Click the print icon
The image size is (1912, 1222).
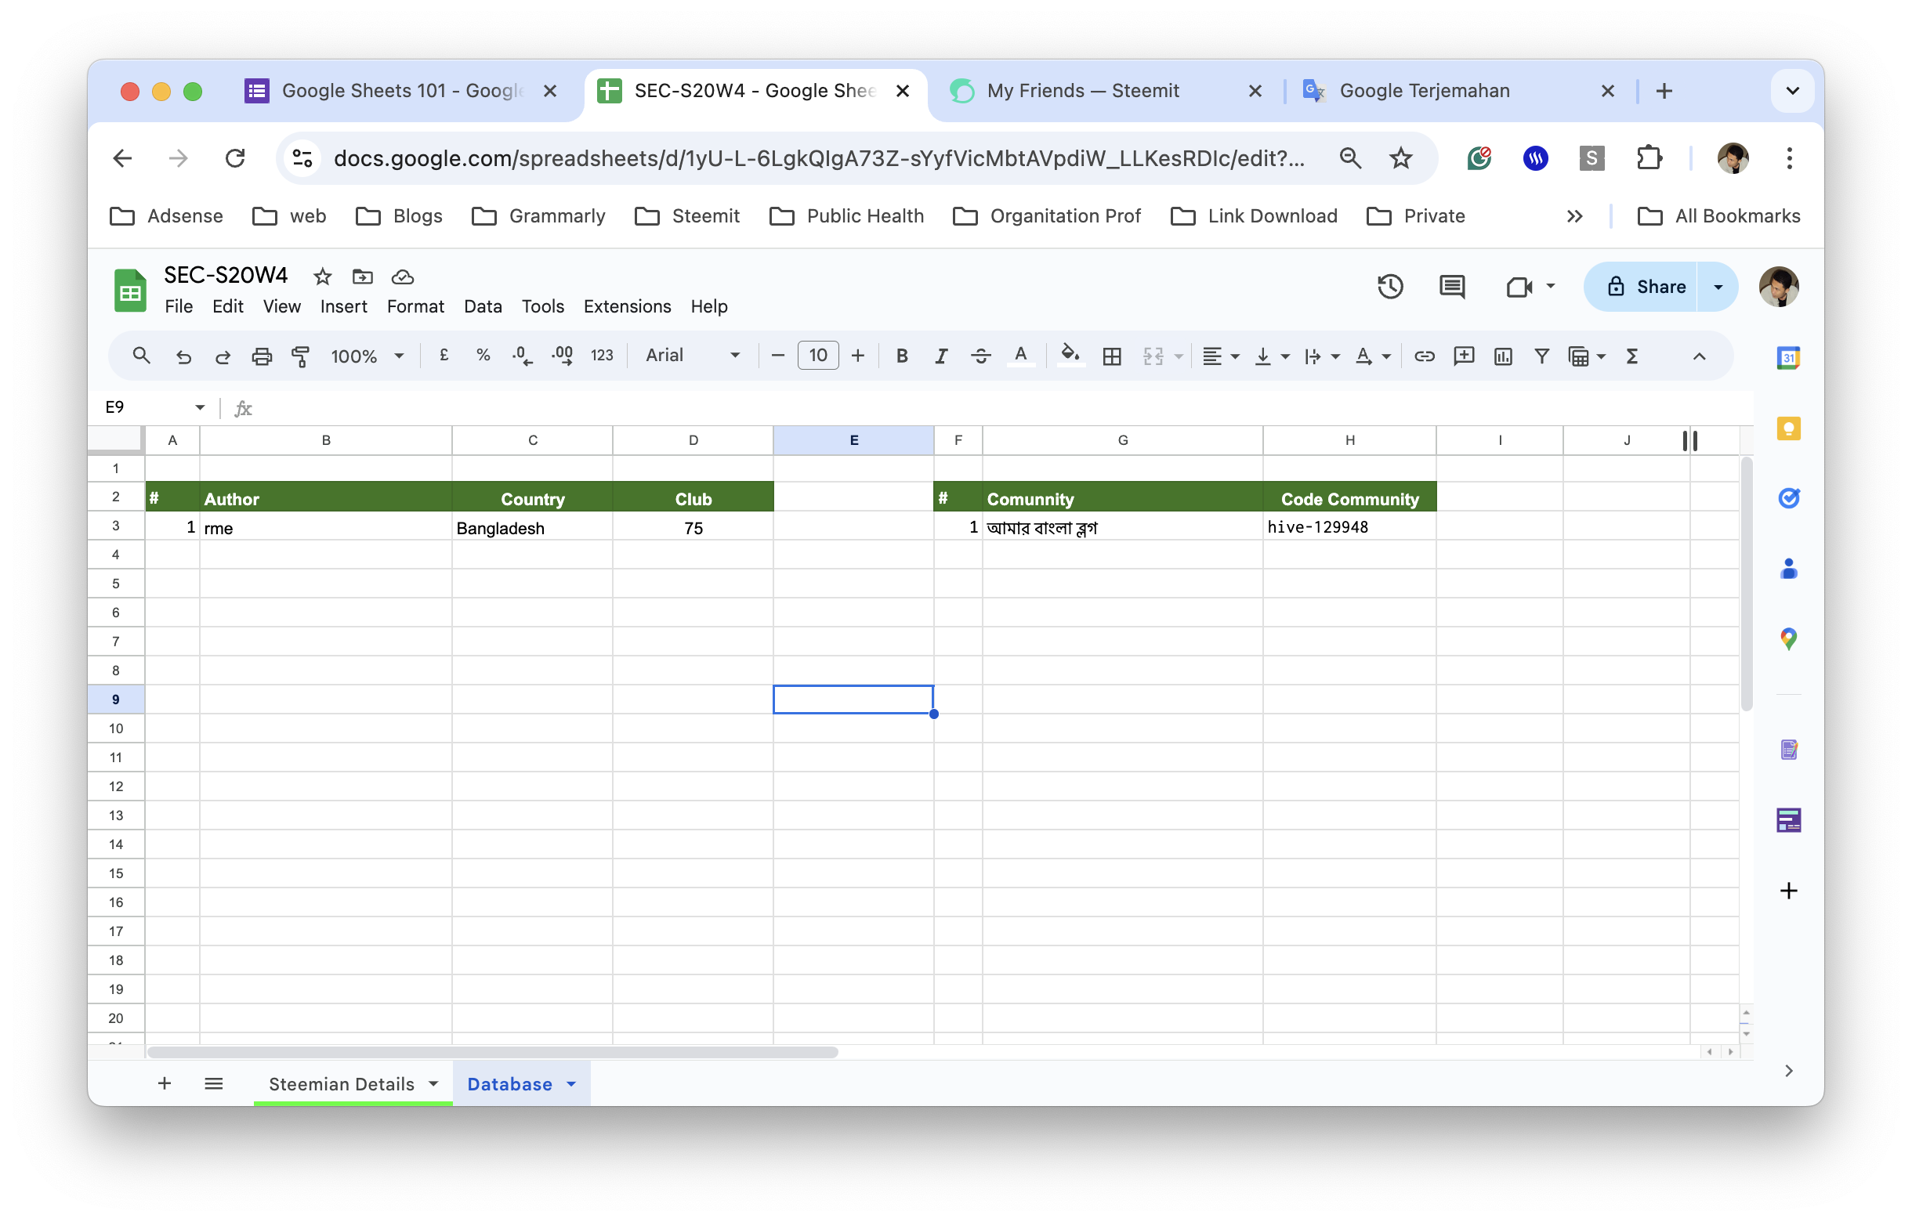[261, 356]
